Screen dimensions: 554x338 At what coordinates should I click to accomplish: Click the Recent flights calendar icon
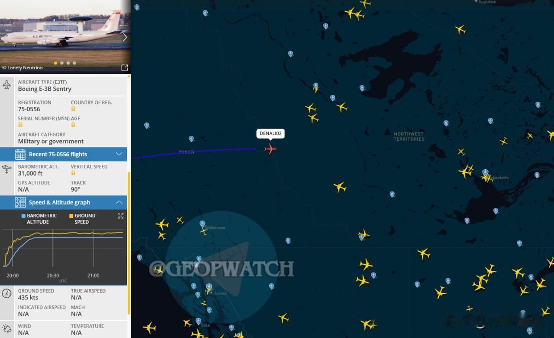coord(20,154)
